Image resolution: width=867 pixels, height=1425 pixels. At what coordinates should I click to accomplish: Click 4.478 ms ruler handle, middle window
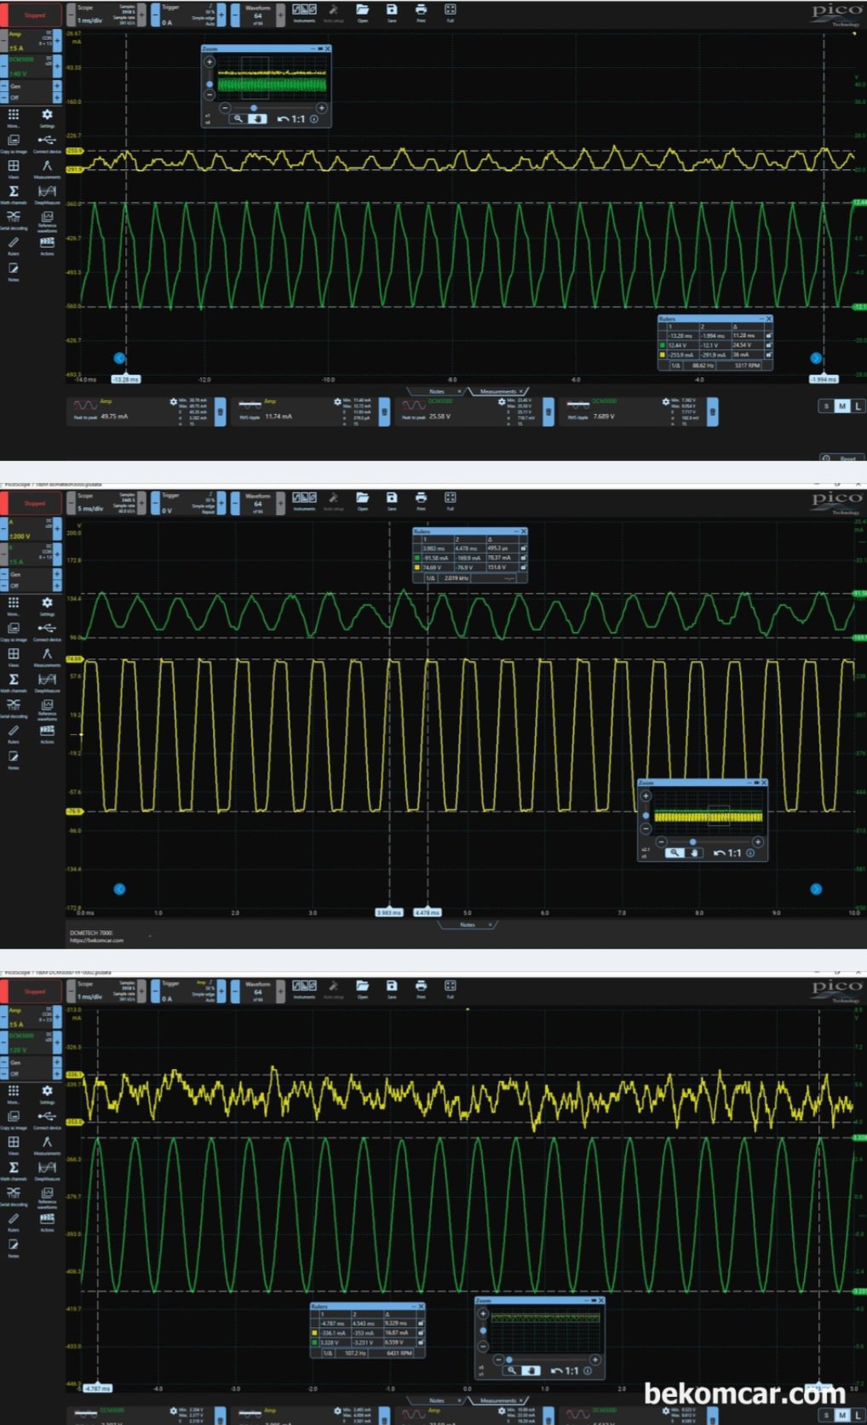(x=428, y=912)
